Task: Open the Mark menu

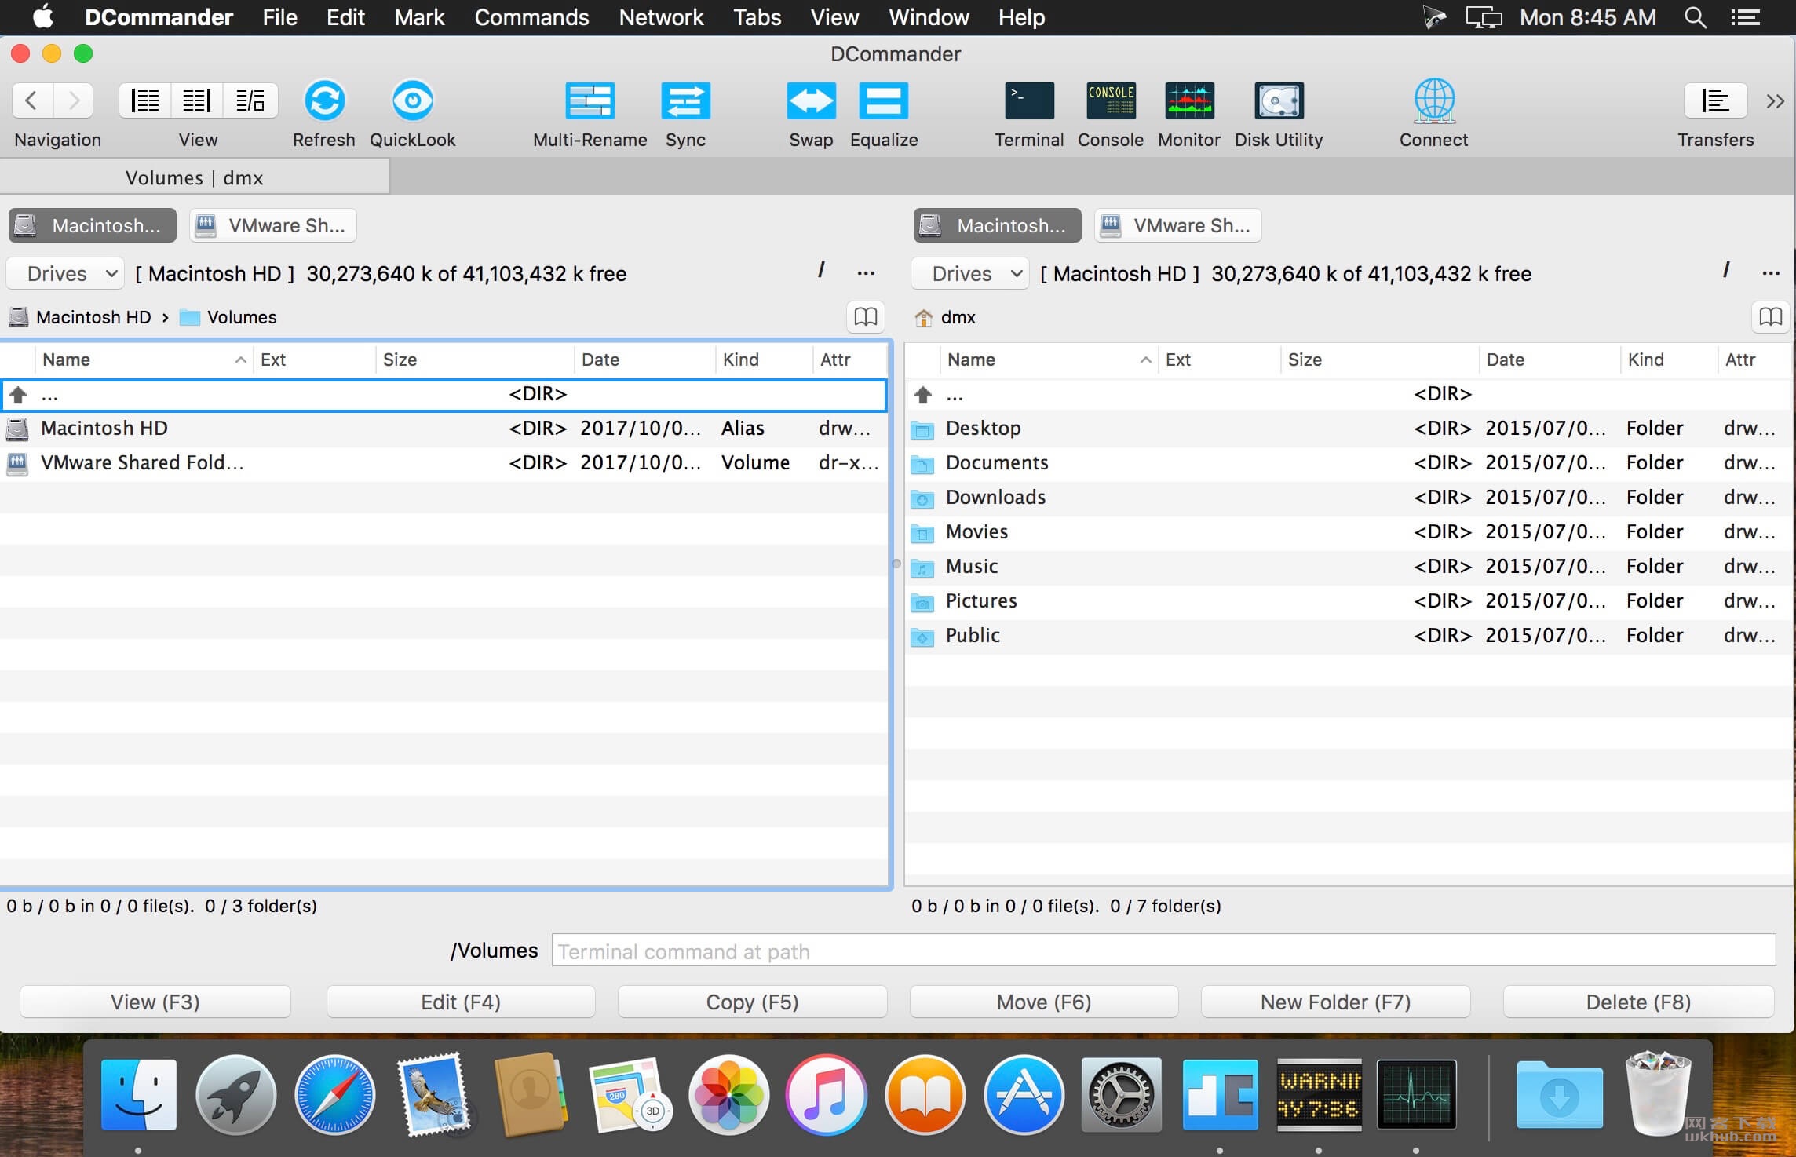Action: pyautogui.click(x=419, y=17)
